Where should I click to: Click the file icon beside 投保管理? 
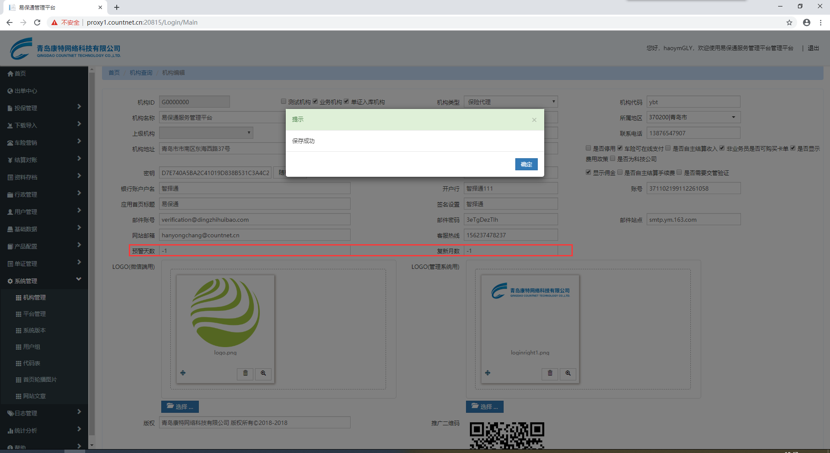click(x=10, y=108)
